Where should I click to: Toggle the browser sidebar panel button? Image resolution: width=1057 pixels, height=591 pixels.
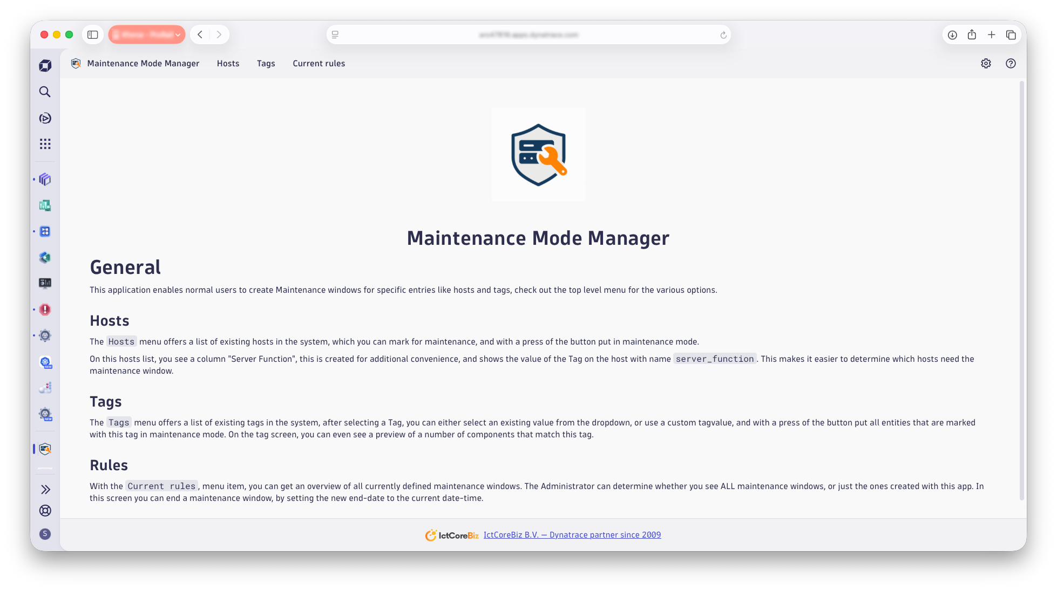click(93, 35)
